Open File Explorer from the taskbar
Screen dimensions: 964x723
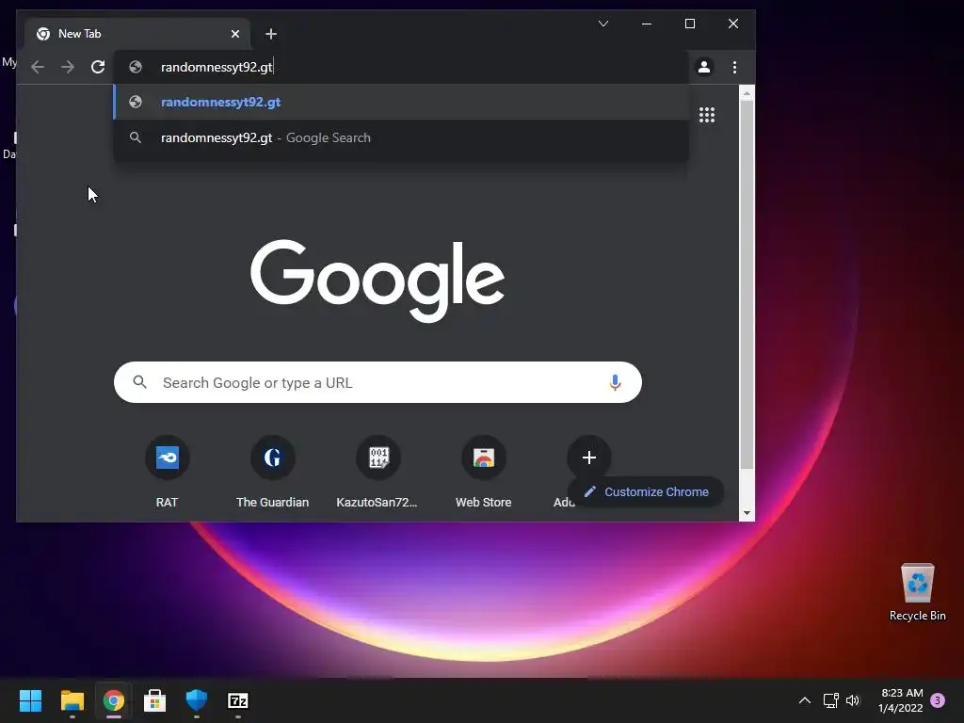click(72, 700)
